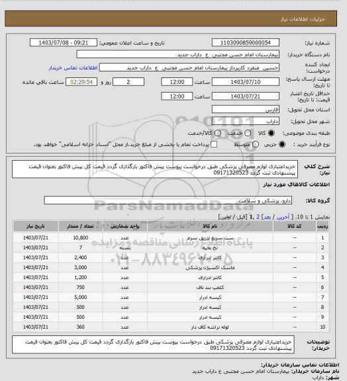This screenshot has height=381, width=347.
Task: Open اطلاعات تماس خریدار link
Action: click(73, 67)
